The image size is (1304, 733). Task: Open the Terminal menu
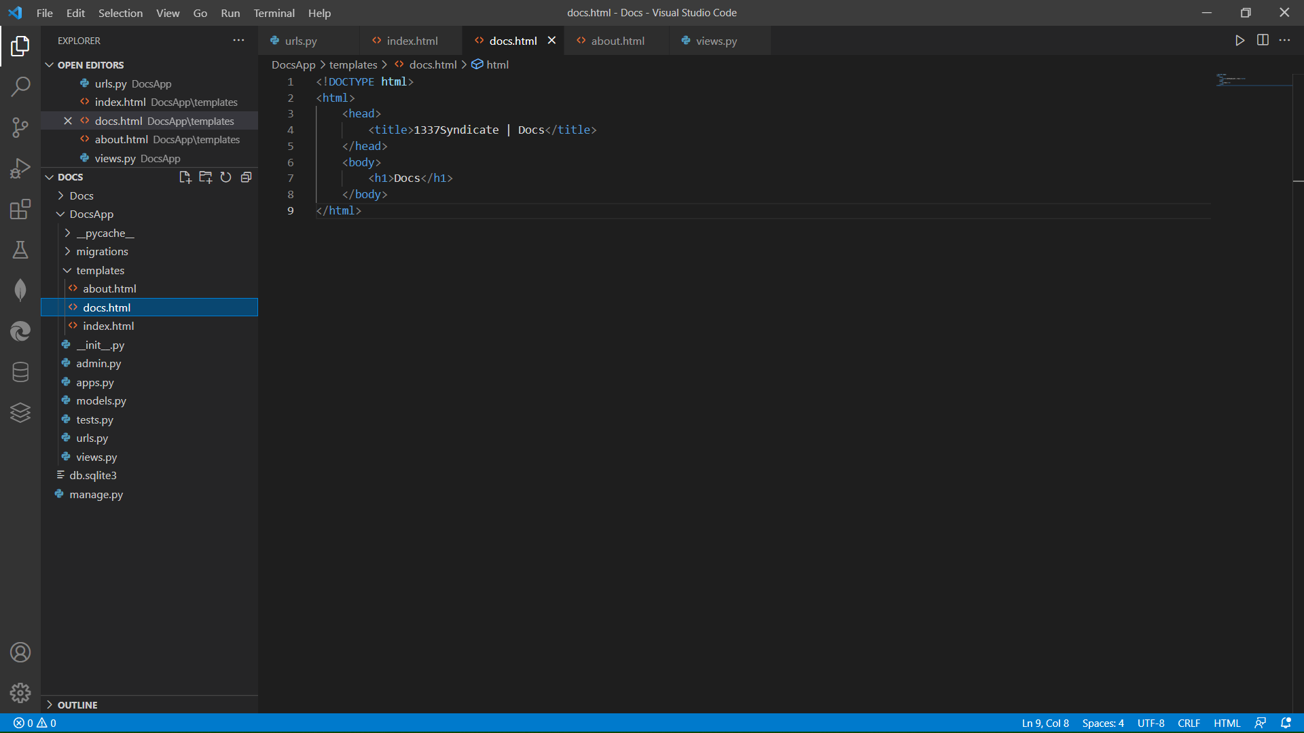tap(274, 13)
